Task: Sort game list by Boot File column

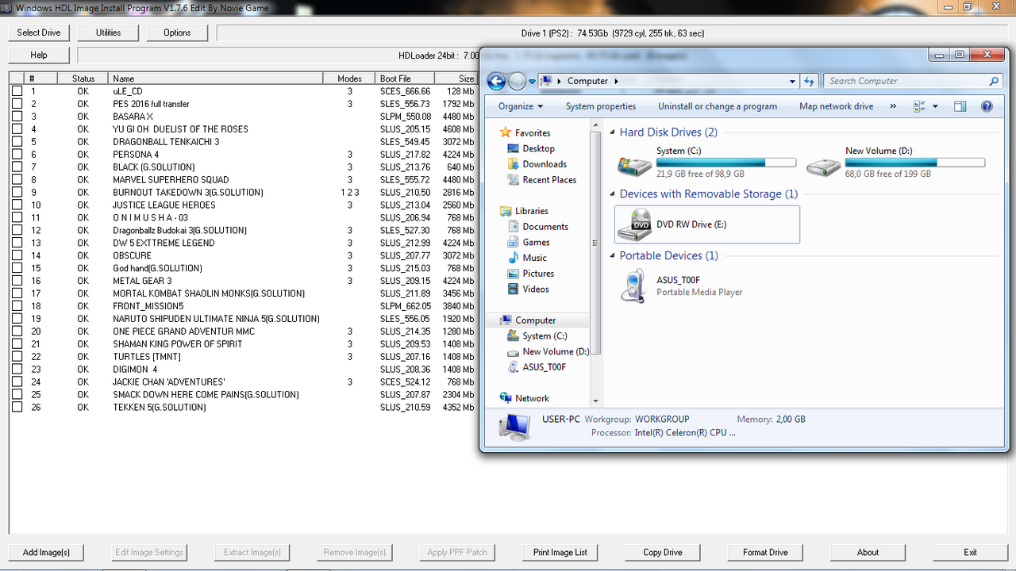Action: pos(405,79)
